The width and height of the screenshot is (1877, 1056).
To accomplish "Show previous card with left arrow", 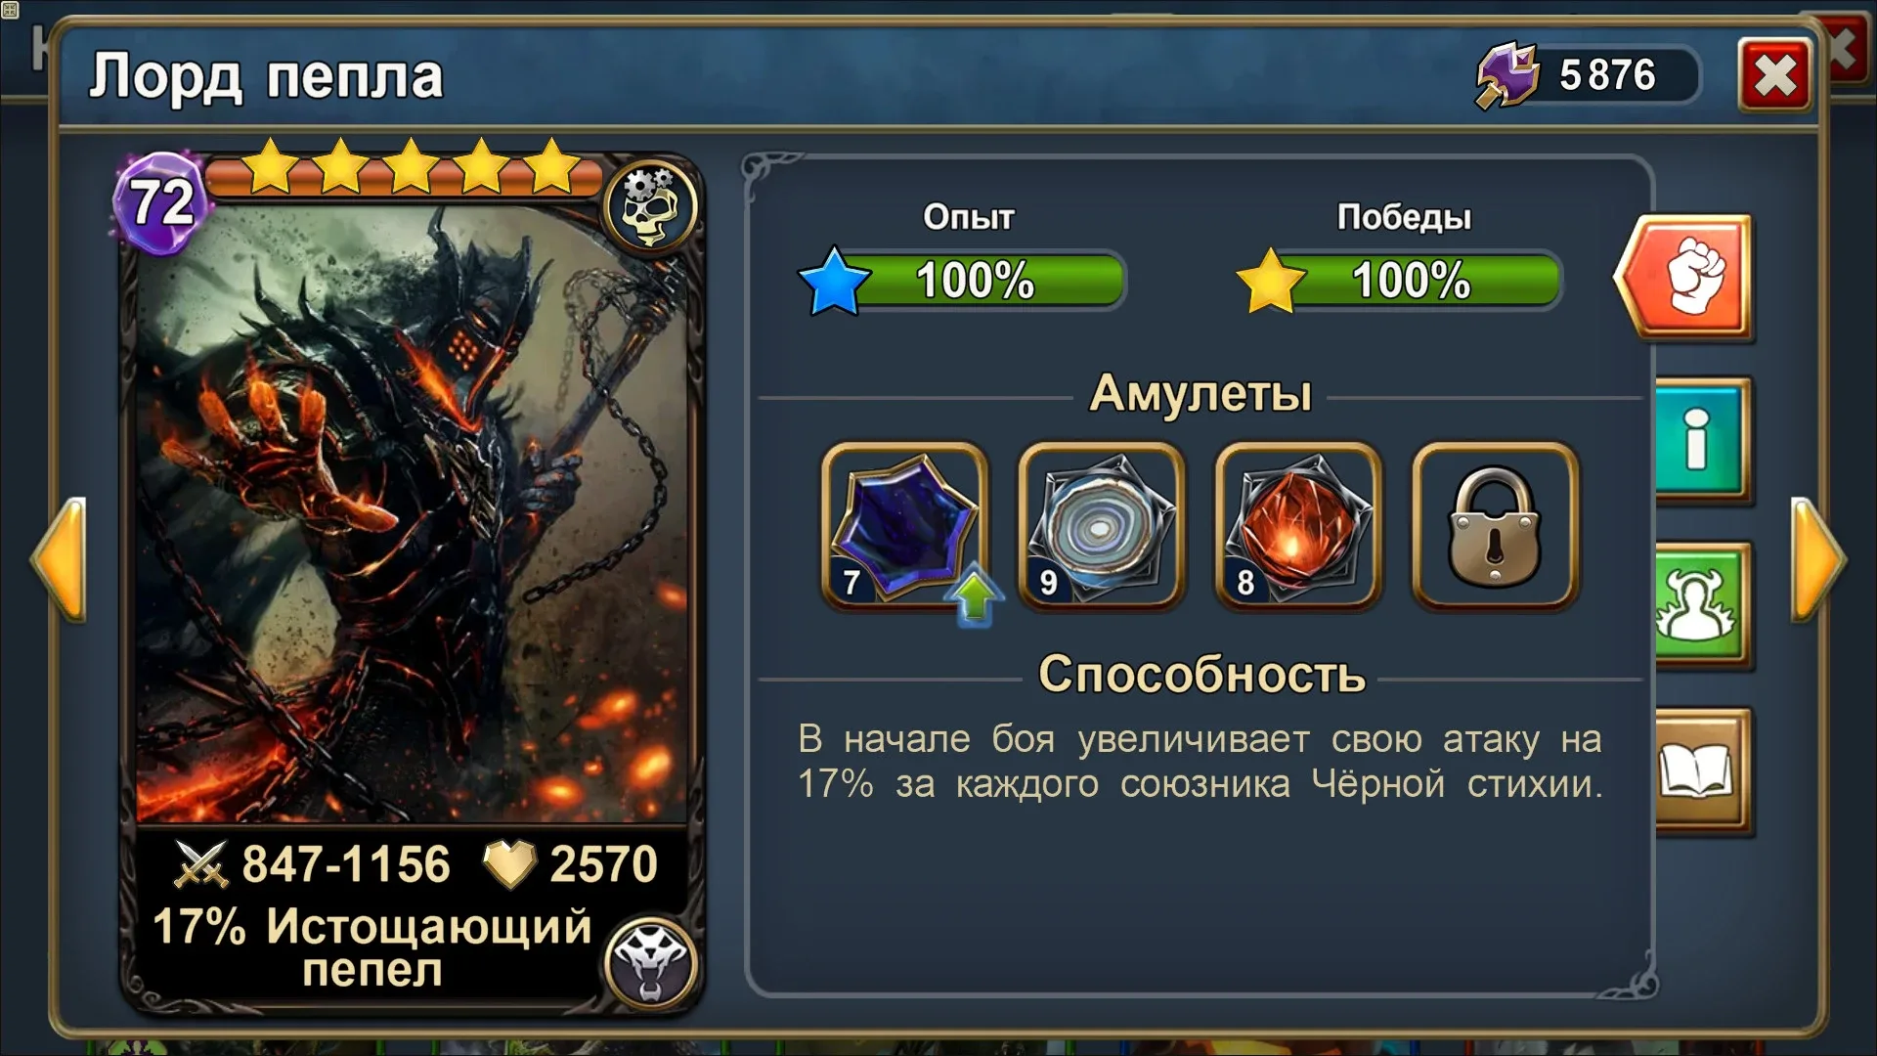I will point(59,559).
